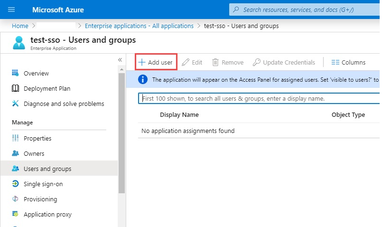Click the key icon for Update Credentials
The height and width of the screenshot is (227, 382).
pos(257,62)
